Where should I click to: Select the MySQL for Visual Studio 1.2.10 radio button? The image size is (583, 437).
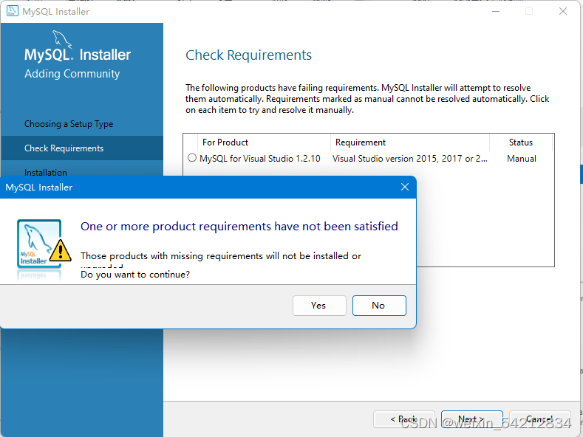coord(192,158)
